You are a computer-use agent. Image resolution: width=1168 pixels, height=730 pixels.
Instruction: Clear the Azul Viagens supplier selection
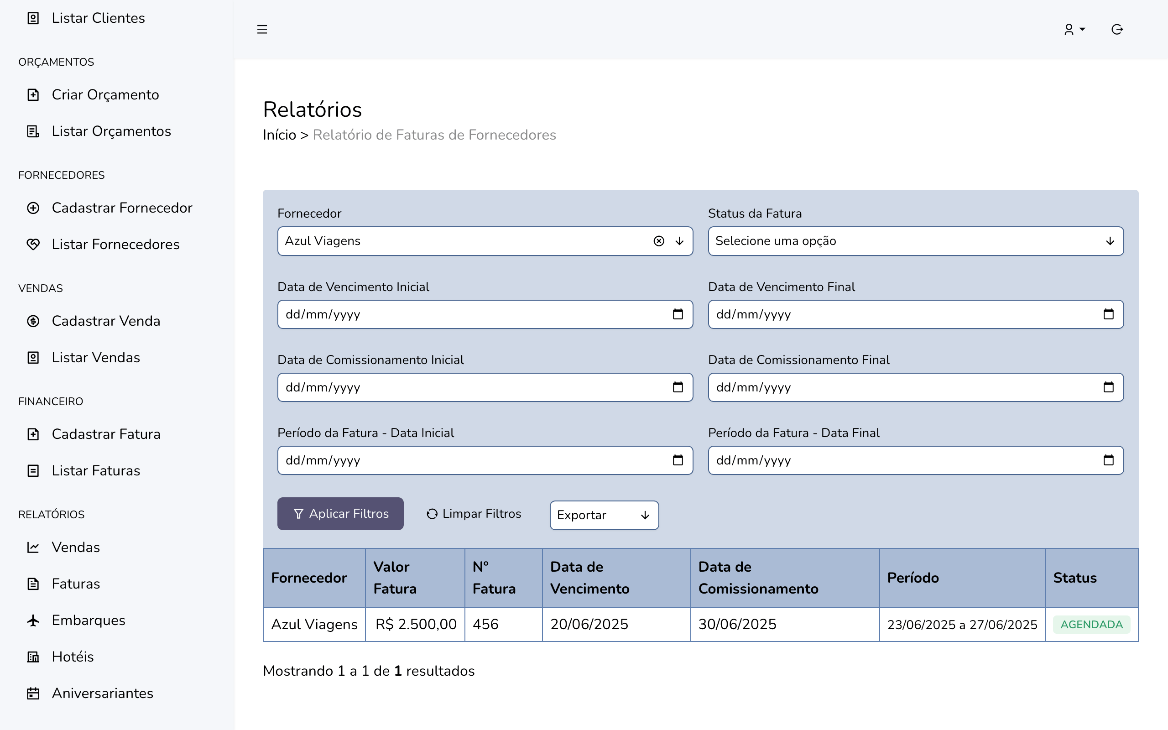[x=659, y=241]
